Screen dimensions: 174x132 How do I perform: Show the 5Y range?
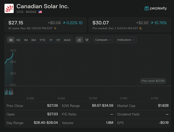point(58,40)
